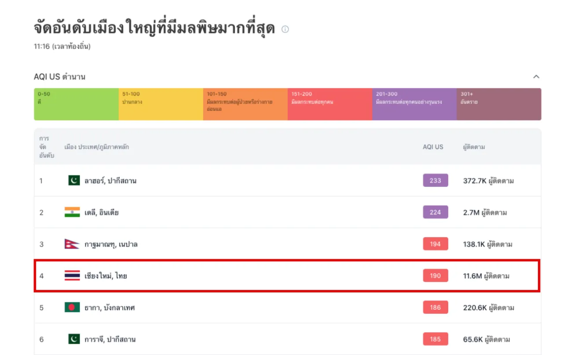The image size is (563, 355).
Task: Click the ผู้ติดตาม column header
Action: (x=474, y=147)
